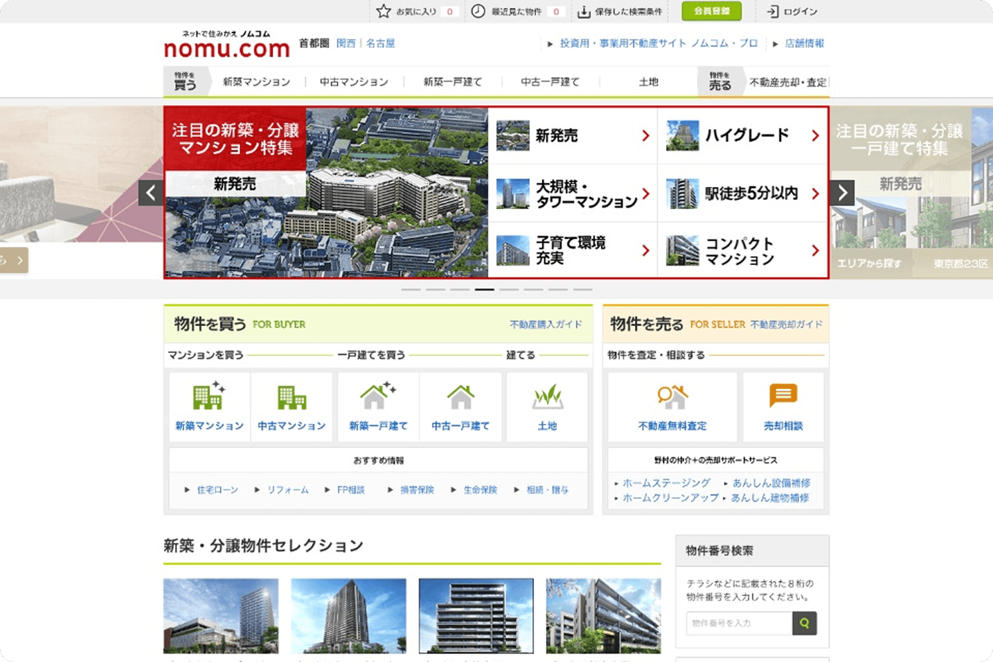Open the 中古一戸建て navigation menu
This screenshot has height=662, width=993.
pos(551,82)
